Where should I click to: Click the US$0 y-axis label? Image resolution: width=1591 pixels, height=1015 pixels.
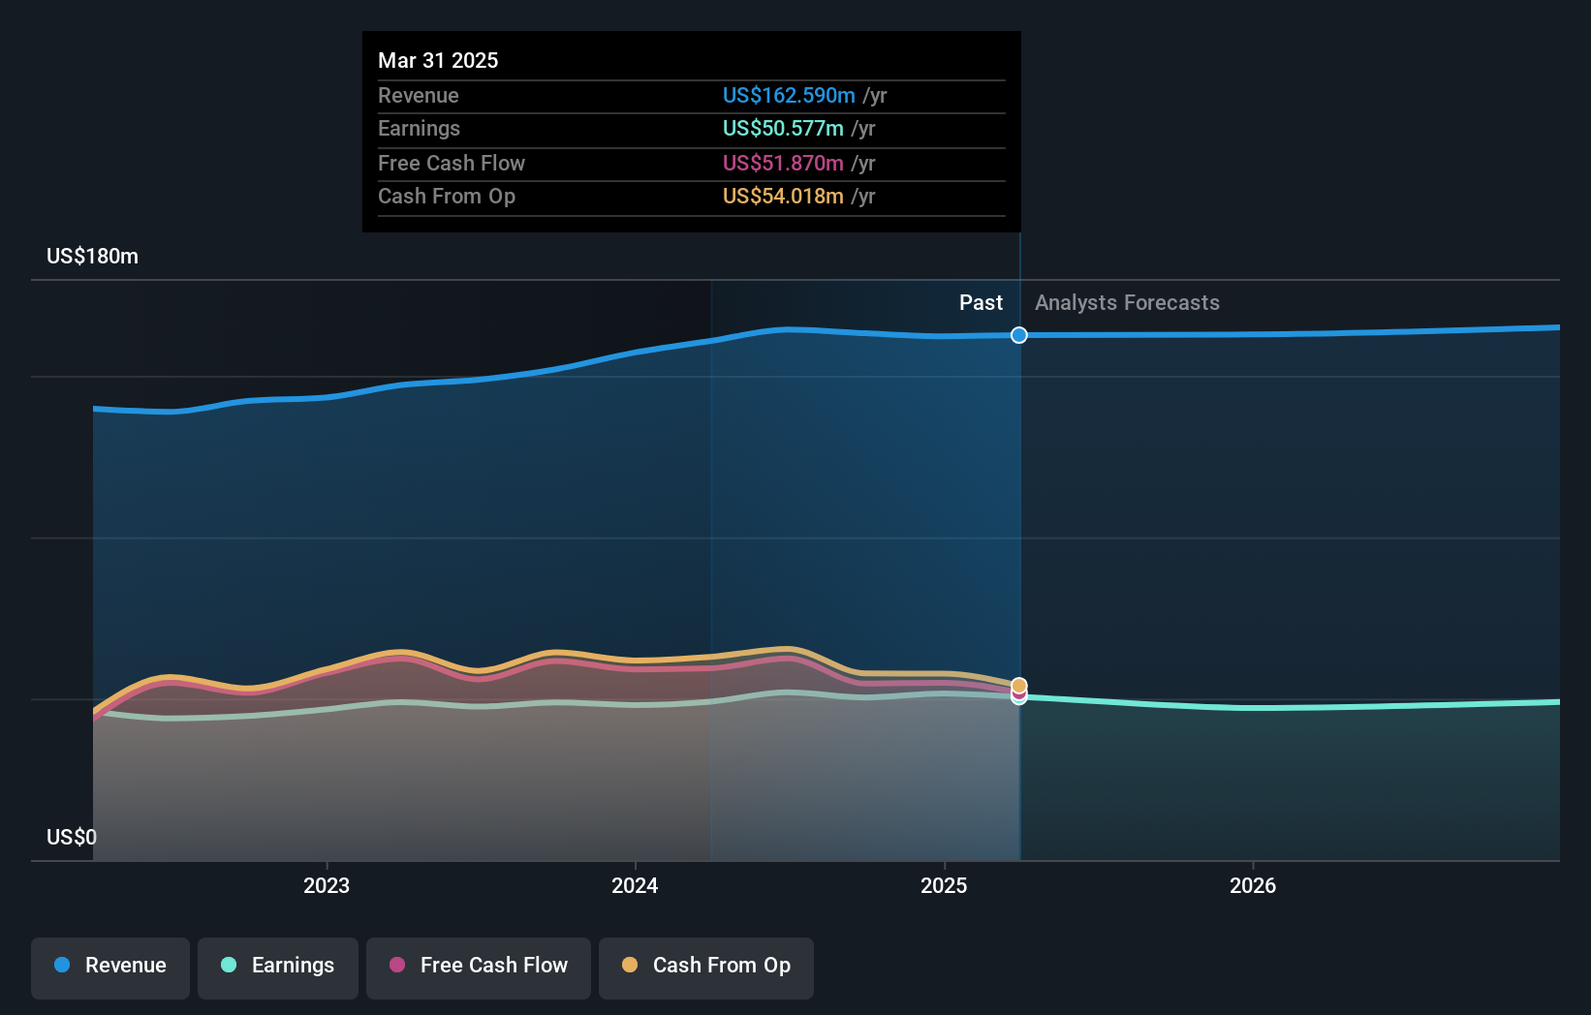[x=72, y=837]
